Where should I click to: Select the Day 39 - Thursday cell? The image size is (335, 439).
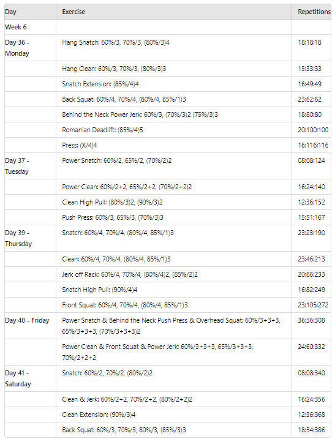coord(30,238)
